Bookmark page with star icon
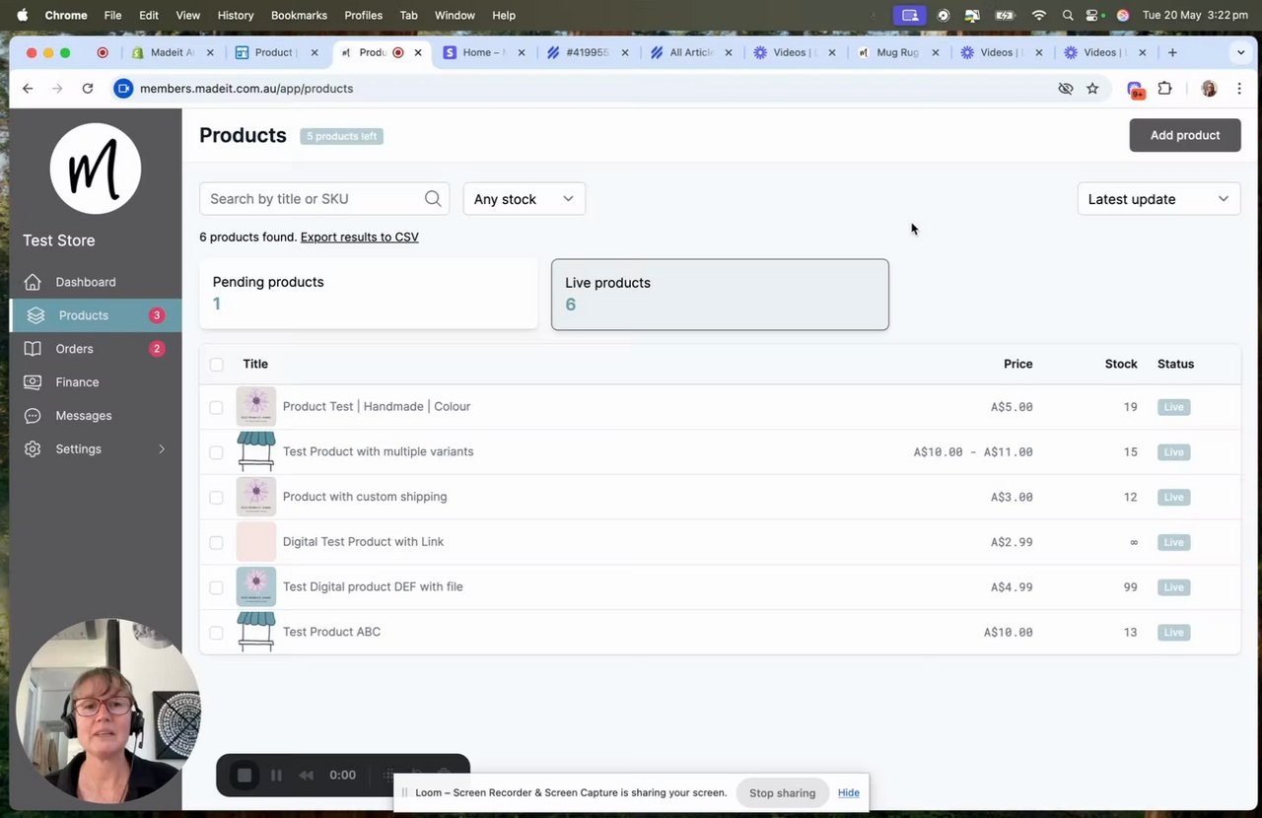This screenshot has width=1262, height=818. coord(1092,89)
